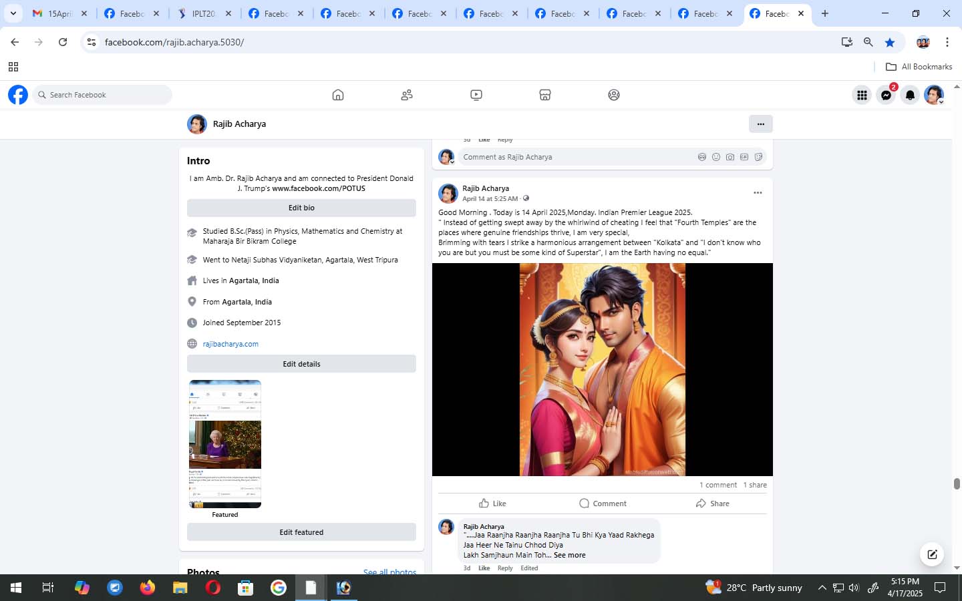The height and width of the screenshot is (601, 962).
Task: Click Edit featured button
Action: coord(301,532)
